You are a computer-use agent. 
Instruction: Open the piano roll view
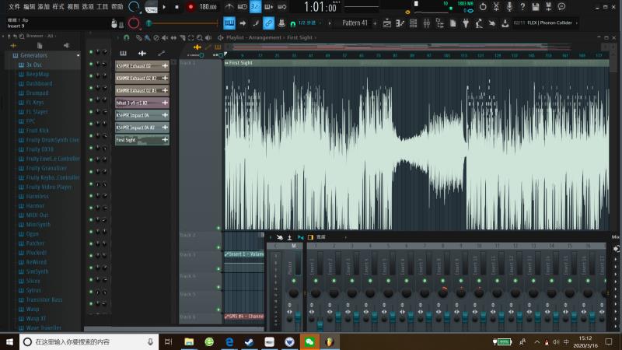click(400, 23)
